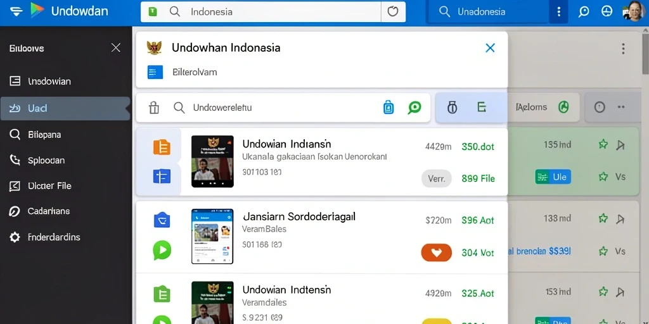Open the Jansiarn Sordoderiagail phone thumbnail

point(212,237)
